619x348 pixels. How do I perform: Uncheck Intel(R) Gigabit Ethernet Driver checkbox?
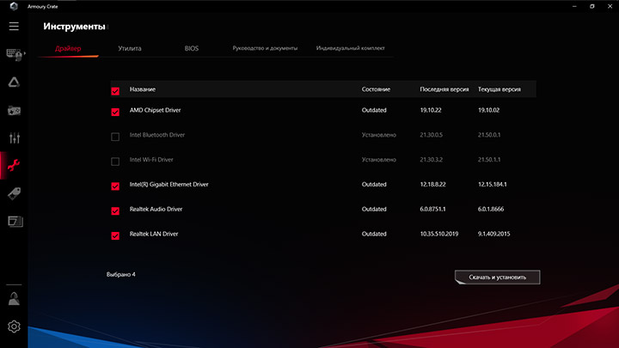pyautogui.click(x=115, y=186)
